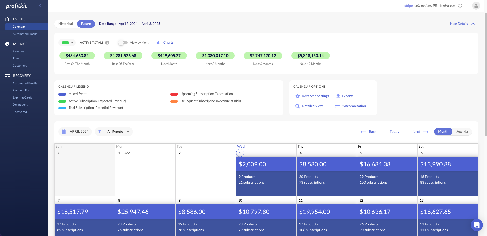Go to Automated Emails under Recovery
Image resolution: width=487 pixels, height=236 pixels.
pos(25,83)
